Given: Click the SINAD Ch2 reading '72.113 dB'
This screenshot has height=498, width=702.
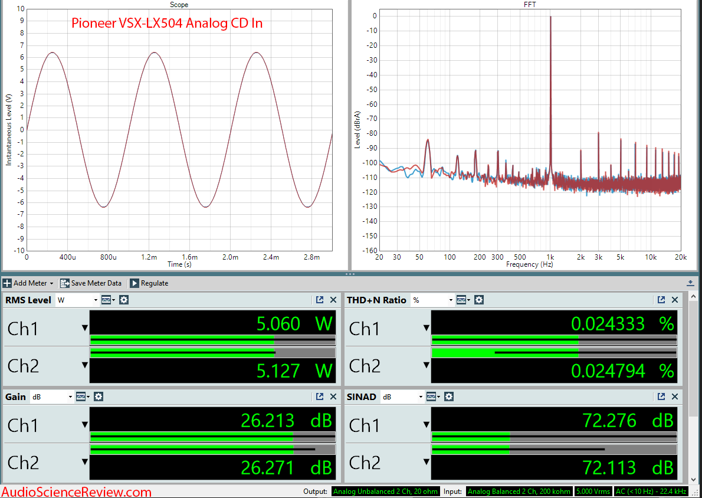Looking at the screenshot, I should tap(628, 467).
